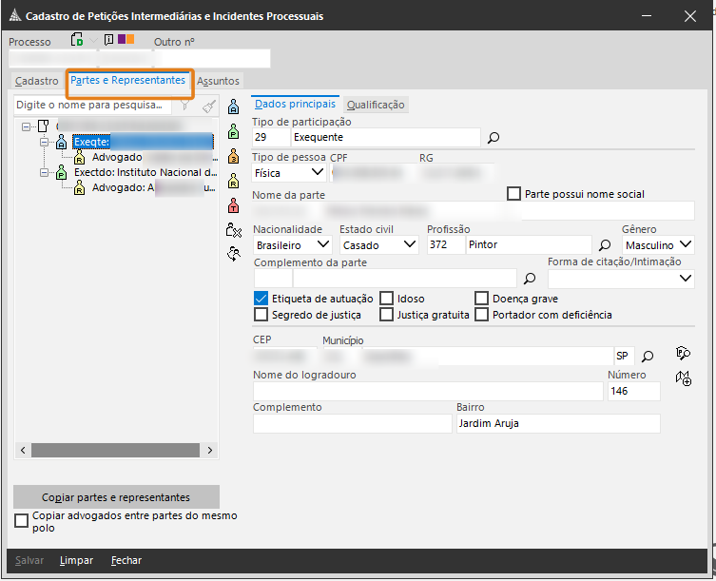Click the filter funnel icon in search box
This screenshot has width=716, height=581.
pos(184,106)
